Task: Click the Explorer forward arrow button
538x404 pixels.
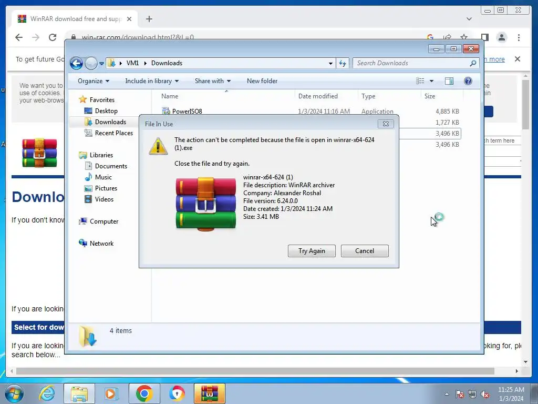Action: tap(91, 63)
